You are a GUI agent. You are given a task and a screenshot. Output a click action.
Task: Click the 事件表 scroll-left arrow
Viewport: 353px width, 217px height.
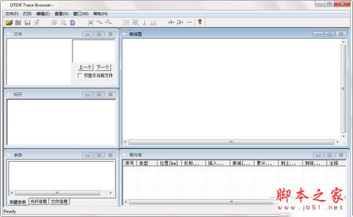click(x=126, y=202)
